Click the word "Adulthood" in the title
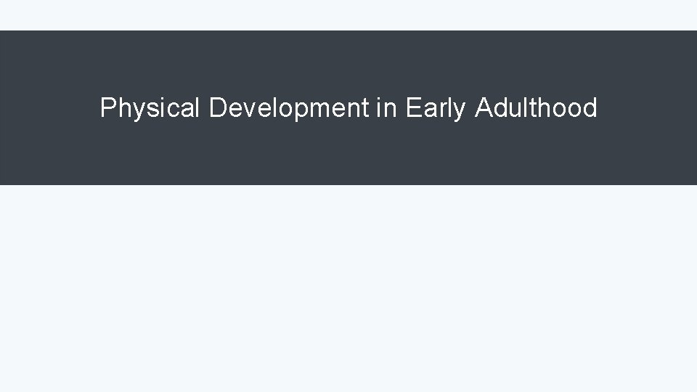This screenshot has width=697, height=392. (537, 108)
